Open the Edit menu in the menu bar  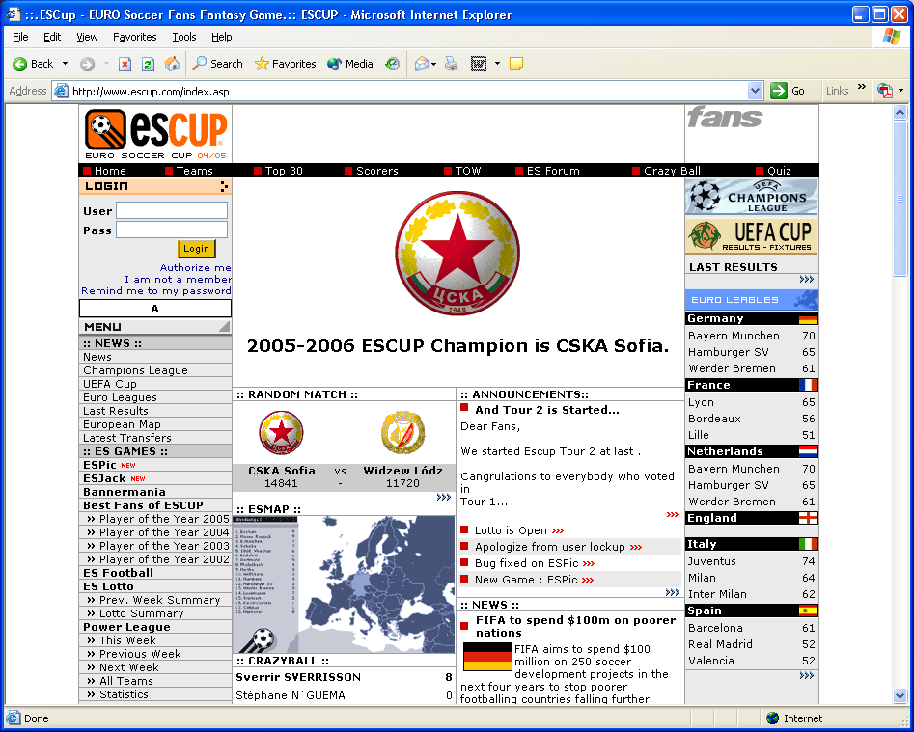(52, 37)
